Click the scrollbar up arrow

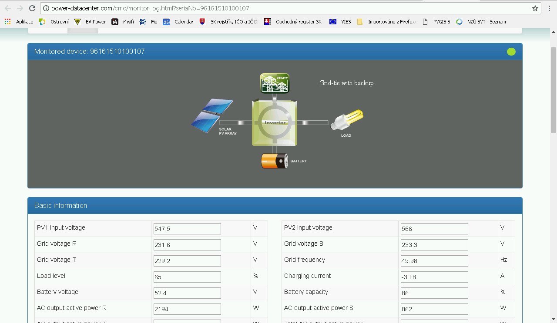click(553, 32)
